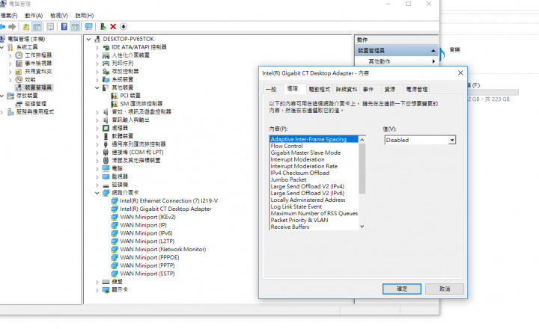Select Locally Administered Address property
539x329 pixels.
click(308, 200)
